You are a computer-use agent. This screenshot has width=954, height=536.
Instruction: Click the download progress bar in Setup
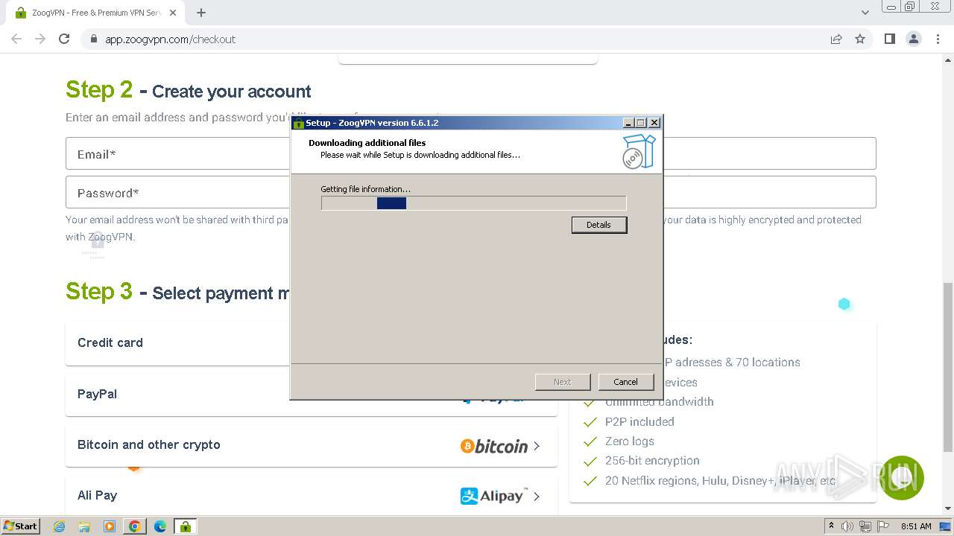coord(473,203)
